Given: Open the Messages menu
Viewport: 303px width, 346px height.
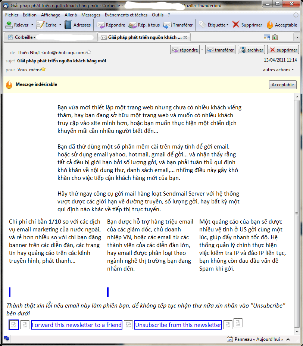Looking at the screenshot, I should pos(91,15).
